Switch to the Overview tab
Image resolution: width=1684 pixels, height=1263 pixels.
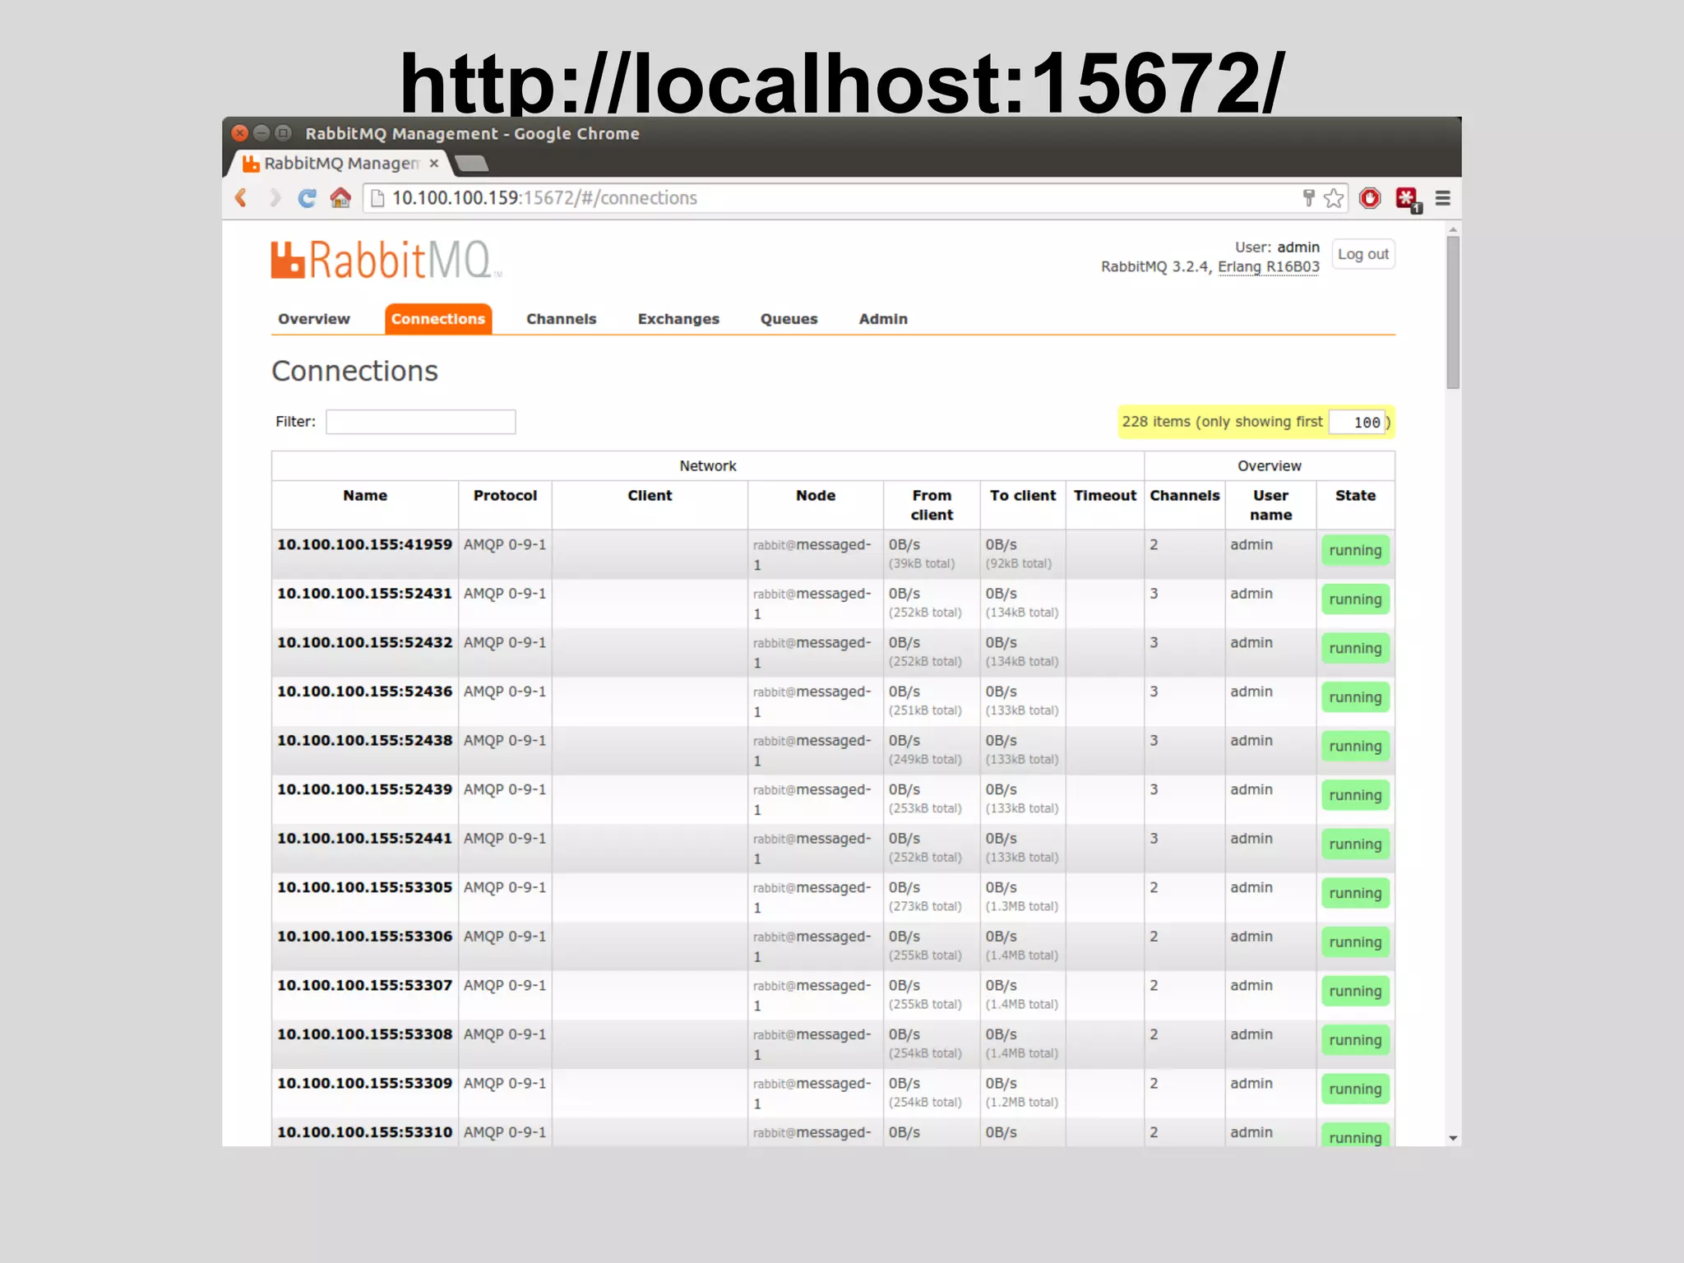tap(313, 319)
